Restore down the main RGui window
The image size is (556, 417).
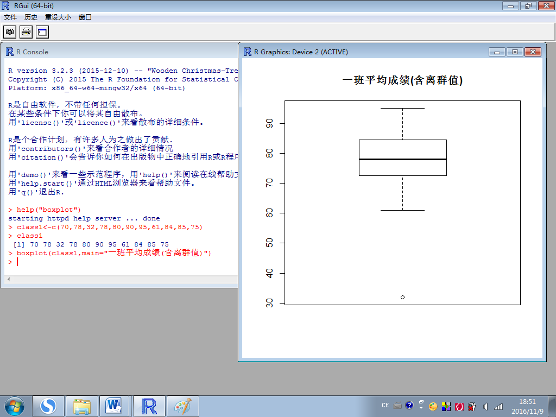click(528, 5)
